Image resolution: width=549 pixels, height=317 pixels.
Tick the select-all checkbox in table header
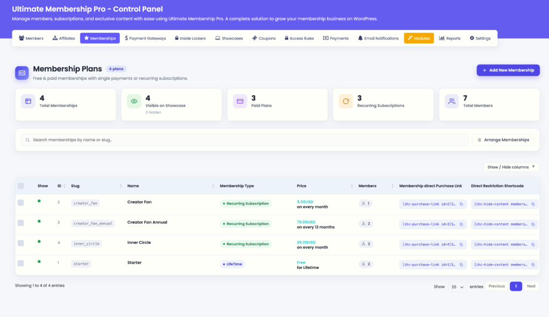click(21, 186)
